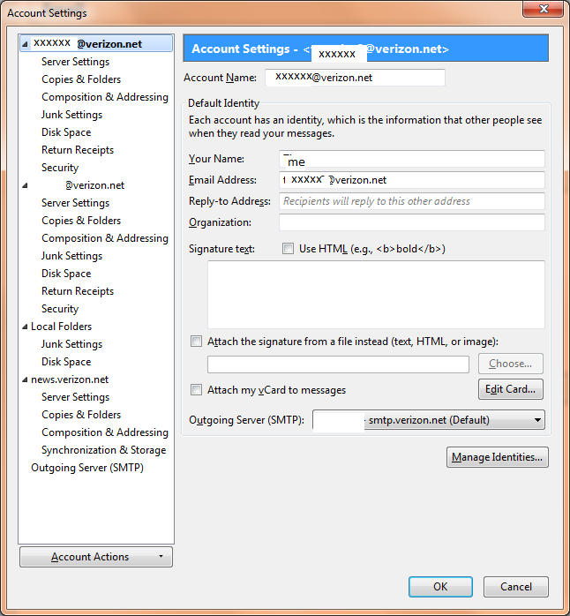The width and height of the screenshot is (570, 616).
Task: Open Server Settings under news.verizon.net
Action: (75, 397)
